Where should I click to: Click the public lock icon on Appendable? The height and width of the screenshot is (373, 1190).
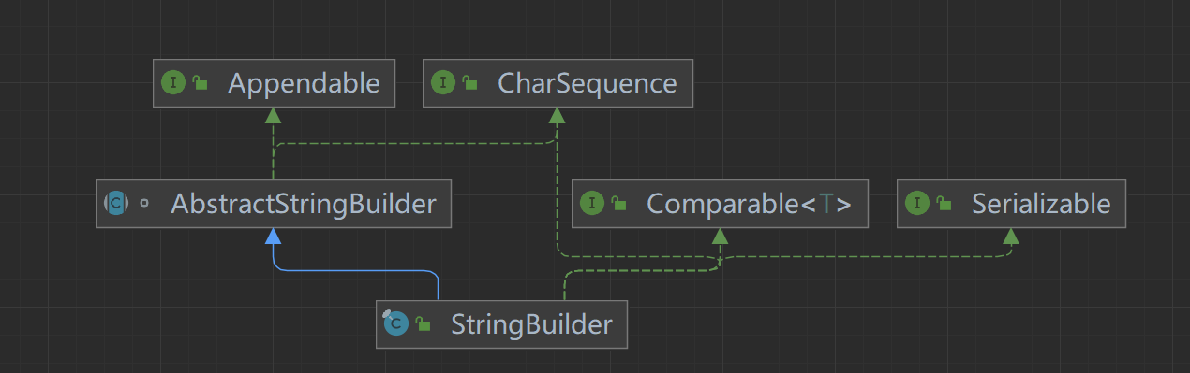tap(200, 83)
